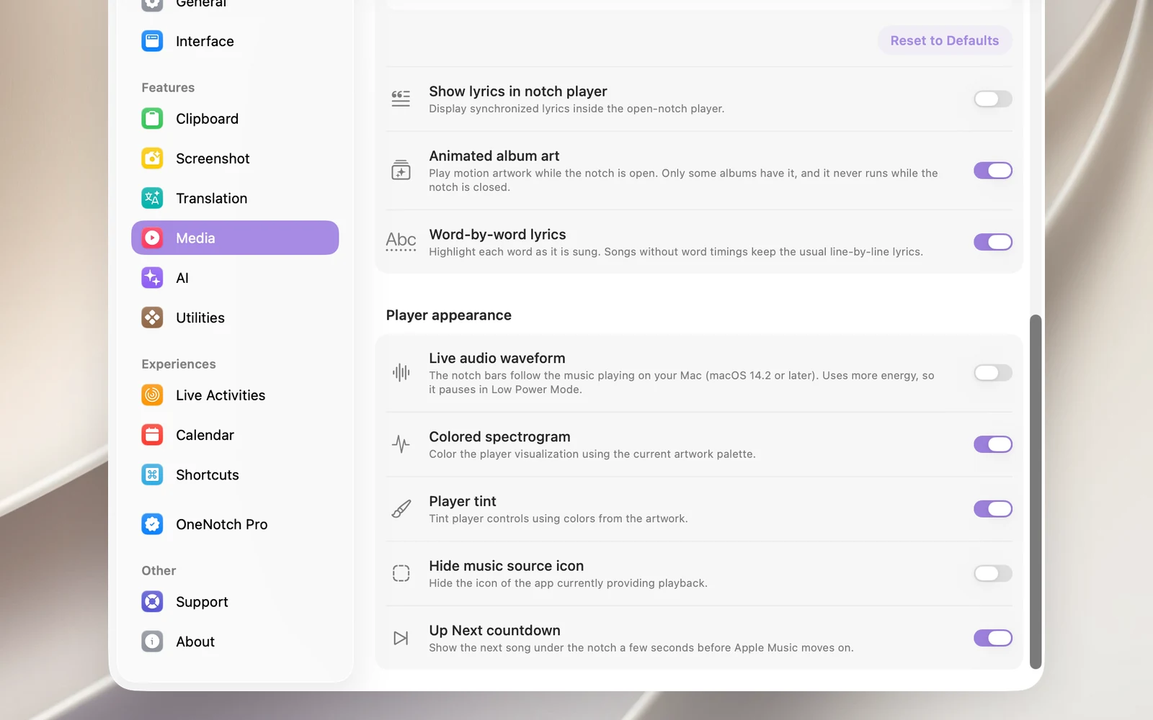
Task: Turn off Word-by-word lyrics toggle
Action: (993, 242)
